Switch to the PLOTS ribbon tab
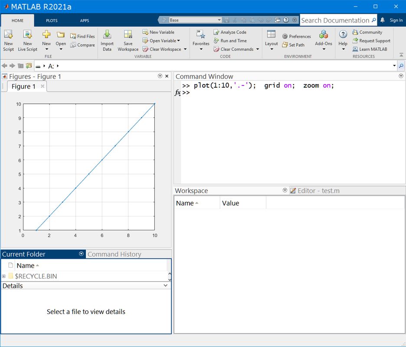Screen dimensions: 406x347 [52, 20]
